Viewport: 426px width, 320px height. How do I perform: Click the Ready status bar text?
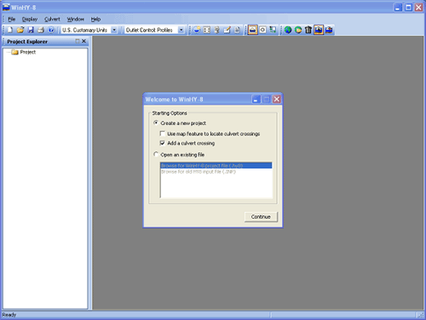click(9, 315)
